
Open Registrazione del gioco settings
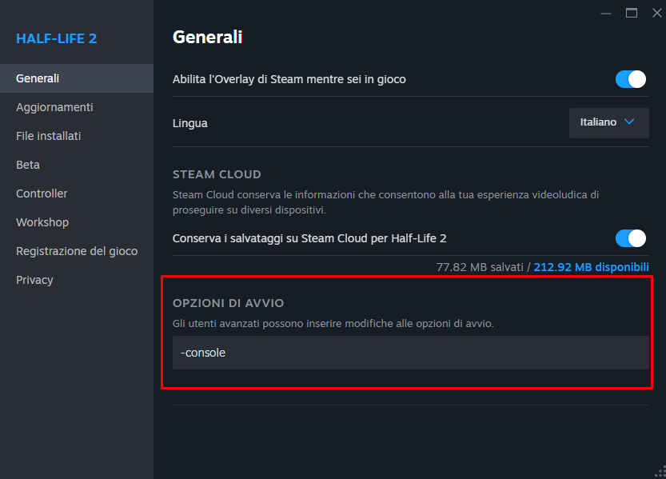click(77, 251)
